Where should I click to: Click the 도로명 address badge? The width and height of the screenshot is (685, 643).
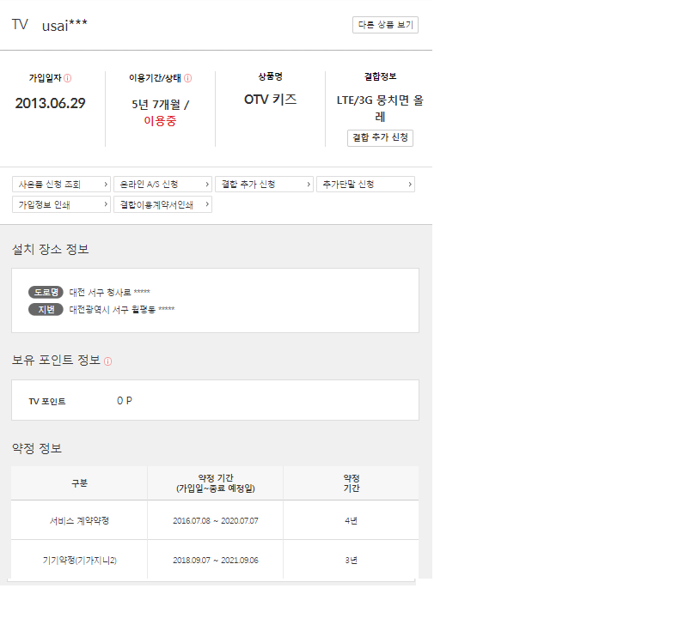pos(46,292)
